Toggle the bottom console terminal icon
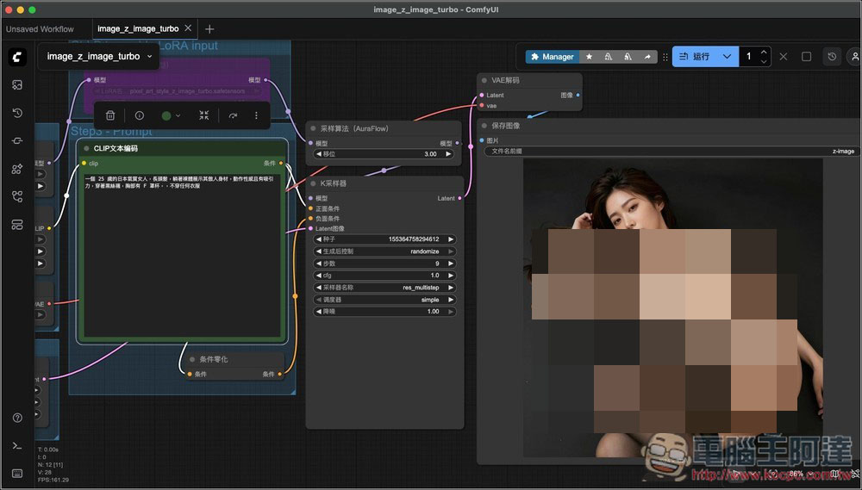Image resolution: width=862 pixels, height=490 pixels. (17, 445)
